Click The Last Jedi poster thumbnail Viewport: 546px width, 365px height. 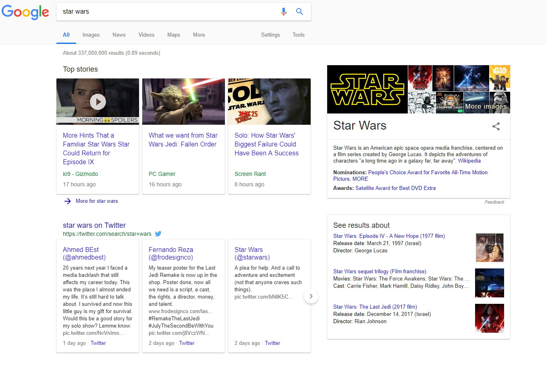pyautogui.click(x=489, y=318)
